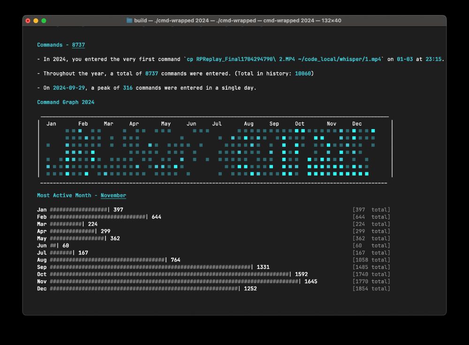This screenshot has height=345, width=469.
Task: Click the '[1854 total]' entry for Dec
Action: (x=371, y=289)
